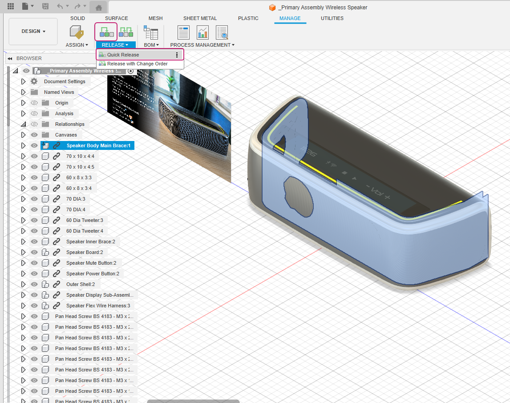Select the 60 x 8 x 3:3 component

[x=79, y=178]
